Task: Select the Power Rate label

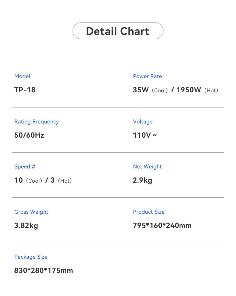Action: [147, 76]
